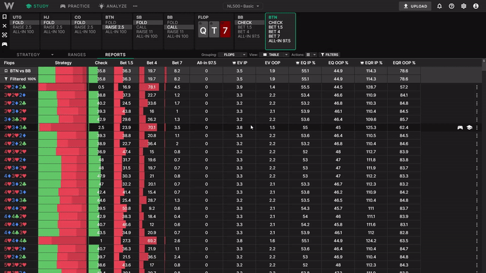The width and height of the screenshot is (486, 273).
Task: Sort by EV OOP column header
Action: pyautogui.click(x=272, y=62)
